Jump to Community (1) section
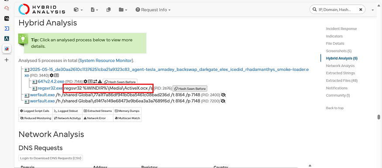Screen dimensions: 382x168 tap(337, 95)
